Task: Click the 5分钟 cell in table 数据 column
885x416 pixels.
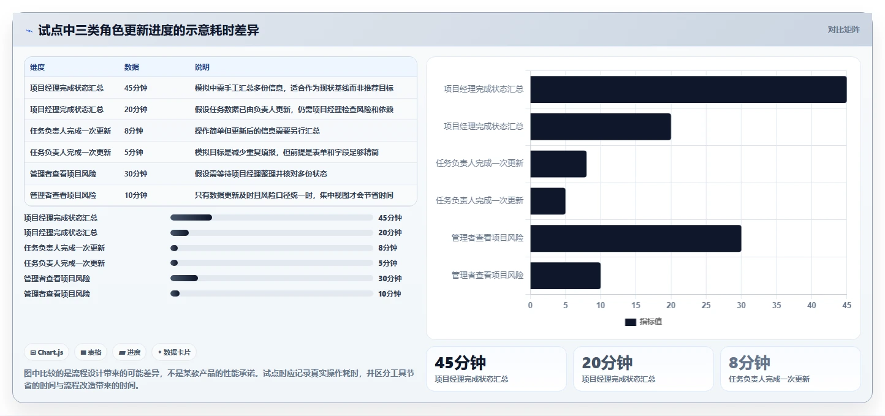Action: [x=134, y=153]
